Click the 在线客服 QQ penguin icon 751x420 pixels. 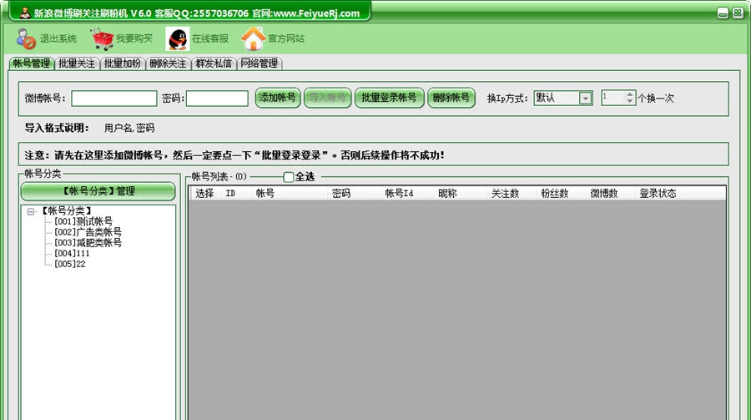coord(177,38)
